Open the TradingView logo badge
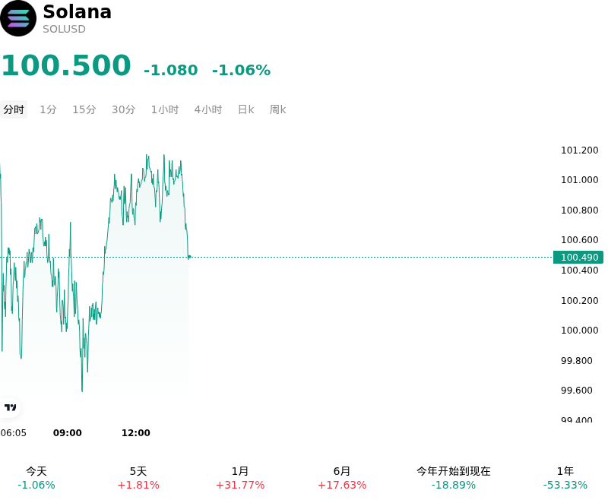The height and width of the screenshot is (500, 608). point(10,407)
